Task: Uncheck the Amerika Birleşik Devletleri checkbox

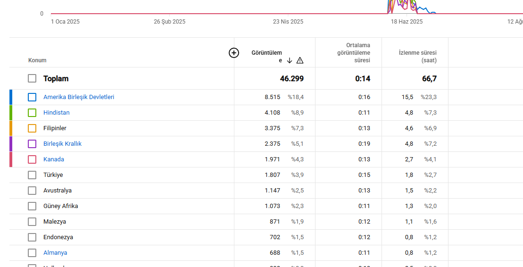Action: 32,97
